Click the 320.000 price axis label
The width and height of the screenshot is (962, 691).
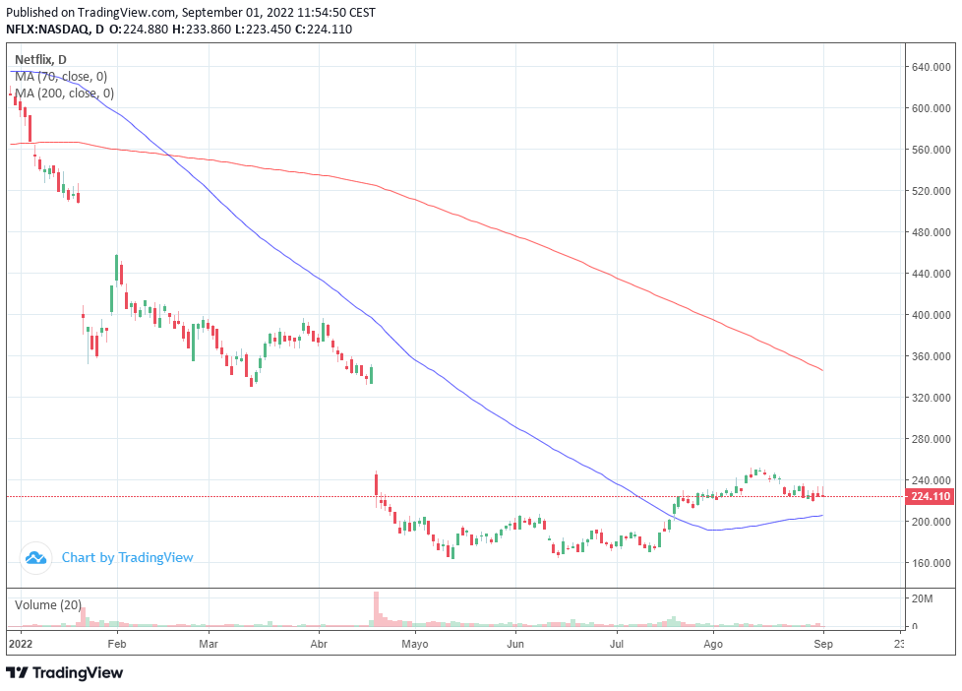point(931,398)
